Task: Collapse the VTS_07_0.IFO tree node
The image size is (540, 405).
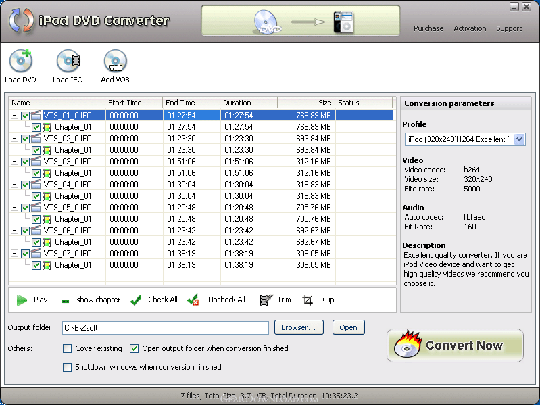Action: (14, 254)
